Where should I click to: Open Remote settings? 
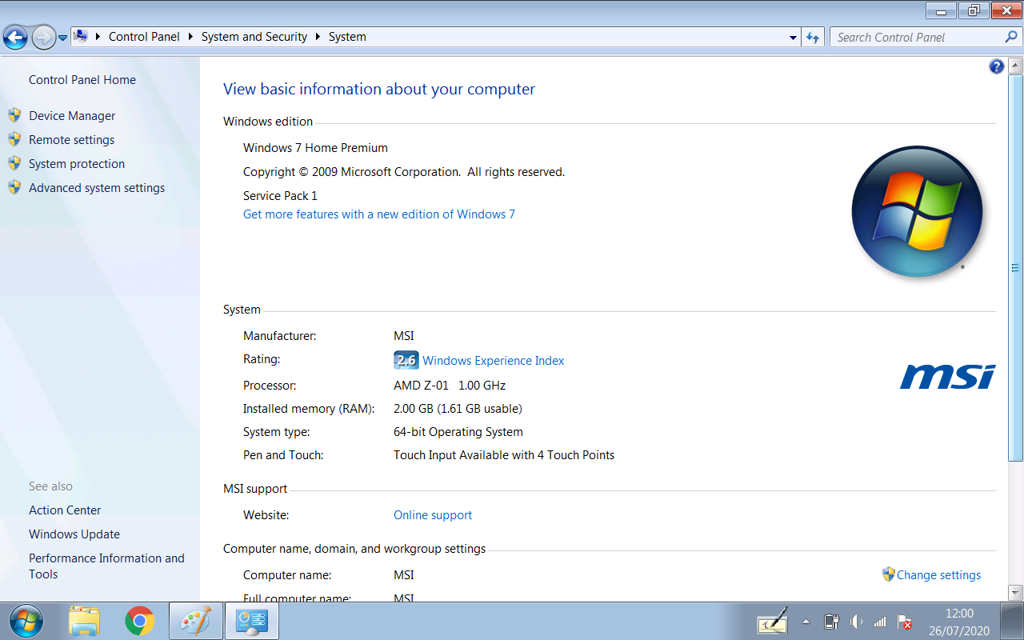coord(72,139)
